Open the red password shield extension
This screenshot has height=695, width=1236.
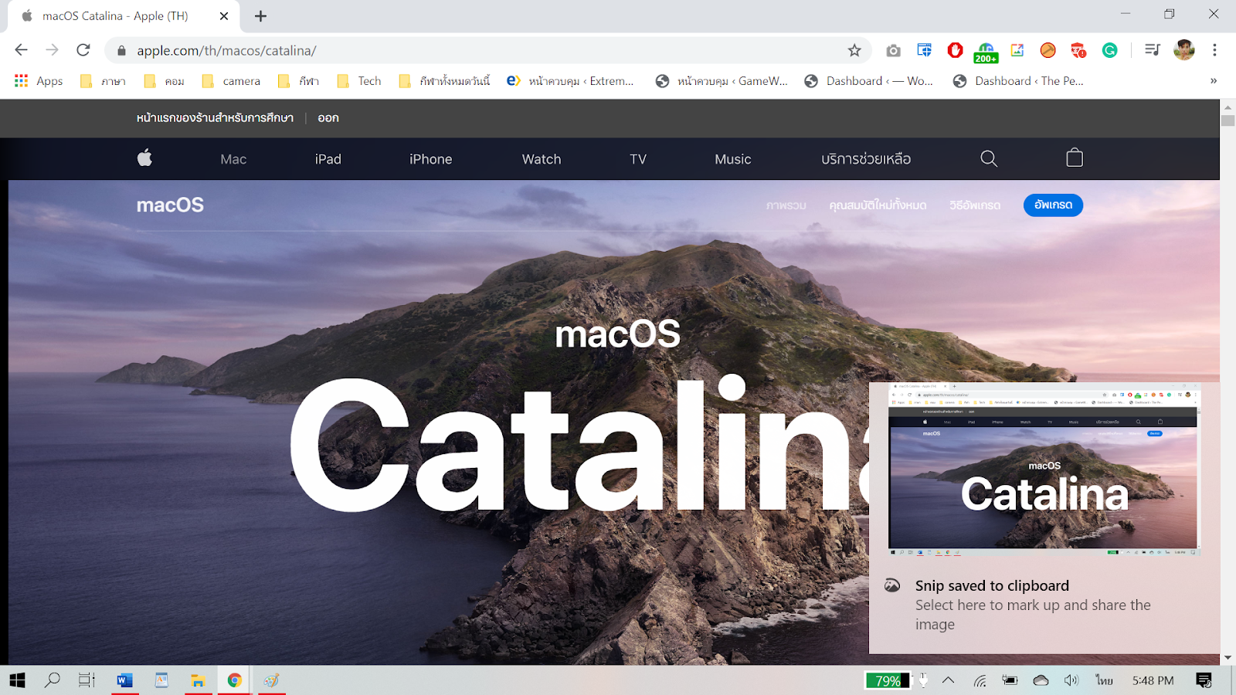[x=1078, y=50]
